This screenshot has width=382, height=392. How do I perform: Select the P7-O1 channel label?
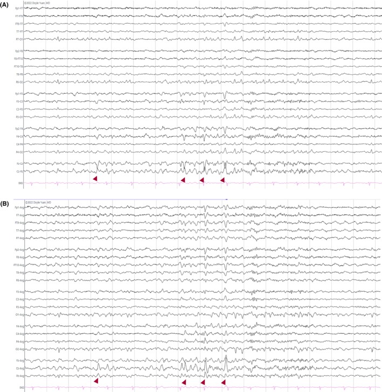[x=19, y=39]
